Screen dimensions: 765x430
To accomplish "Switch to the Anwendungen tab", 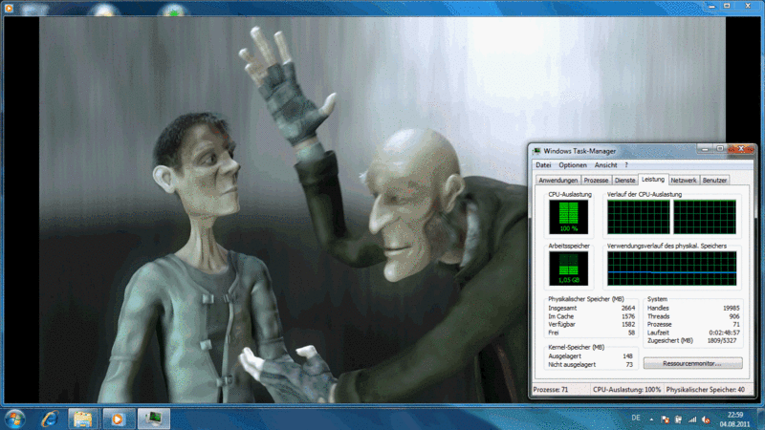I will click(x=557, y=181).
